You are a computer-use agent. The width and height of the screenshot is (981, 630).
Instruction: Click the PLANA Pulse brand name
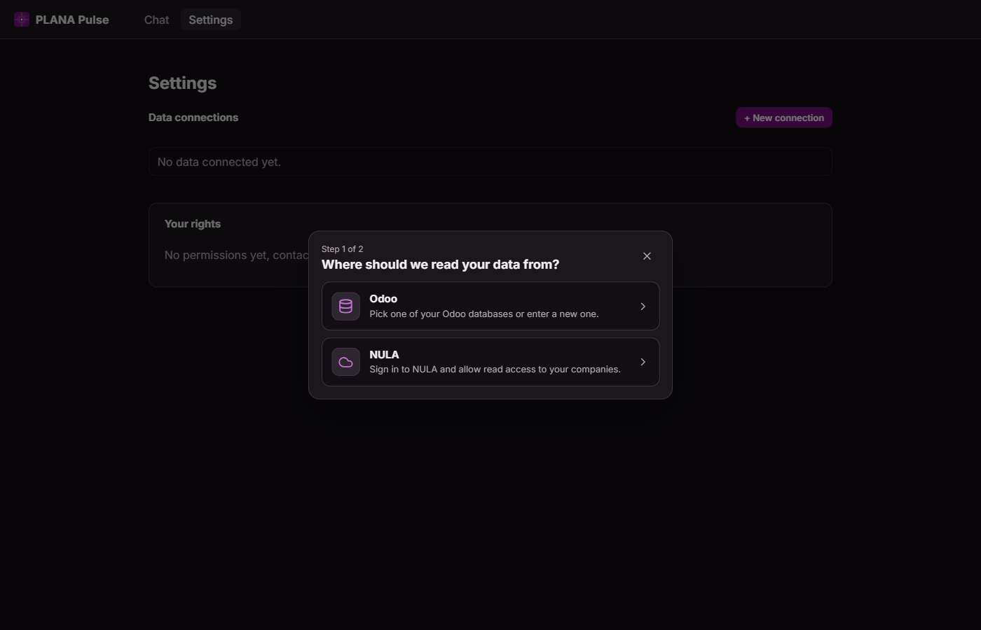(x=72, y=20)
